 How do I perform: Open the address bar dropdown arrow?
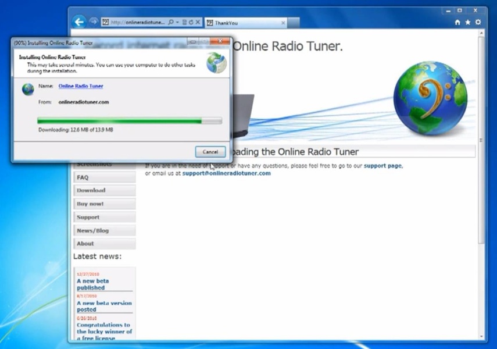coord(177,22)
